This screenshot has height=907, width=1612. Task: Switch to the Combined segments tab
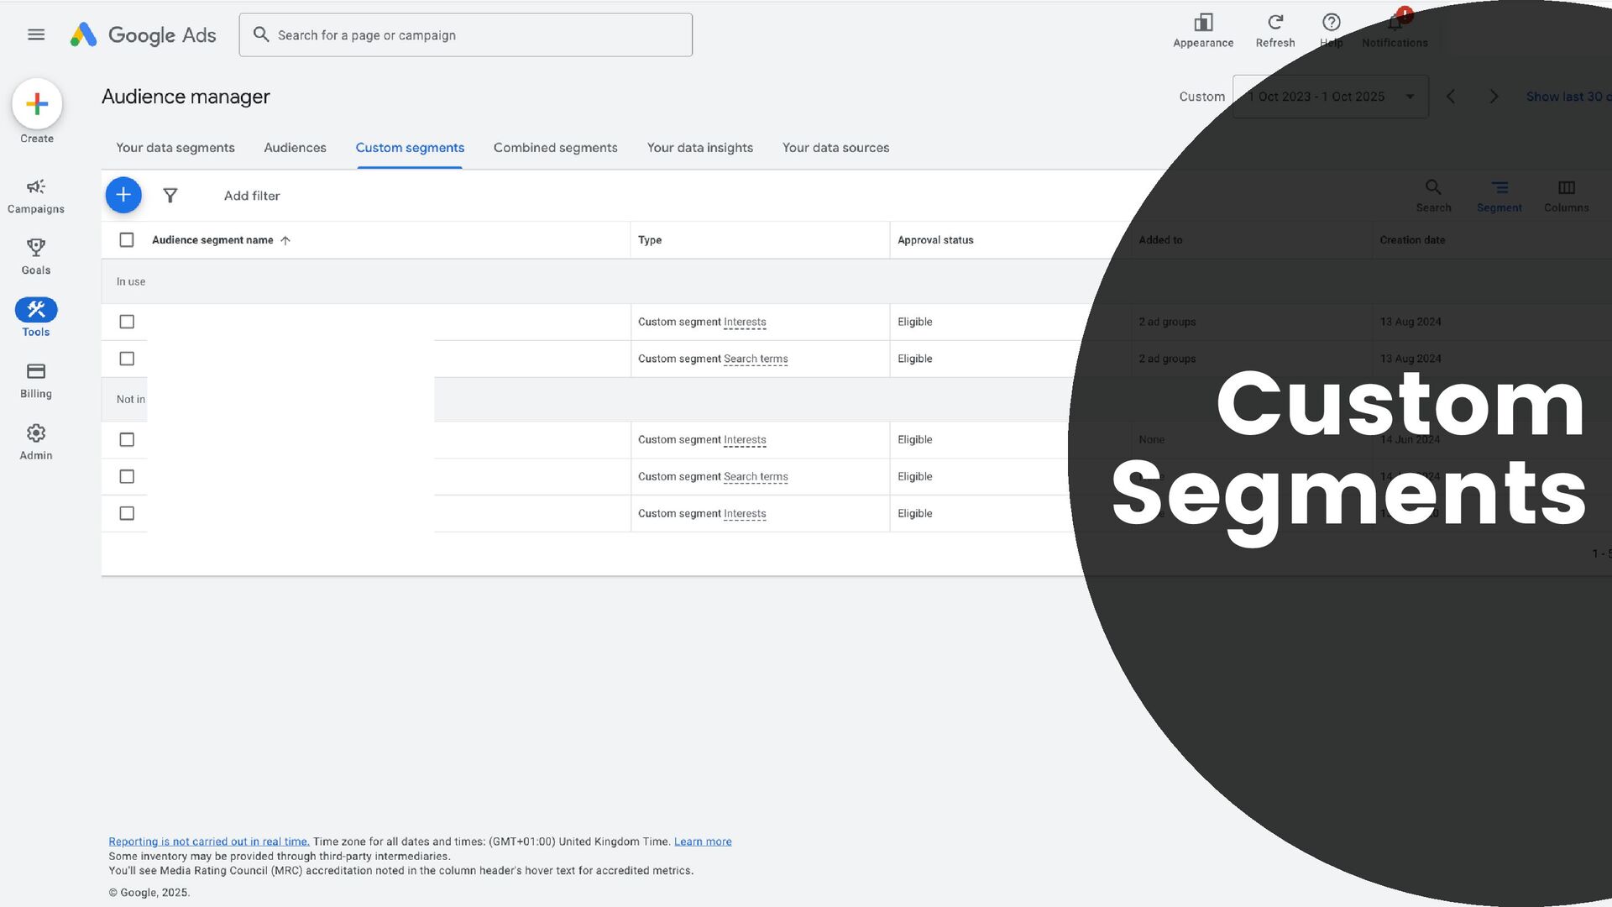[x=555, y=148]
